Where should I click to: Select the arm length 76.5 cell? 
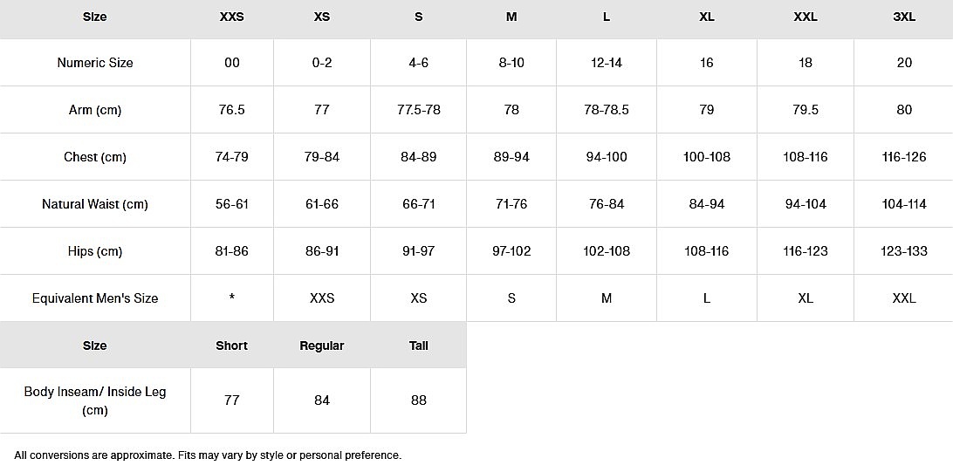(x=231, y=110)
